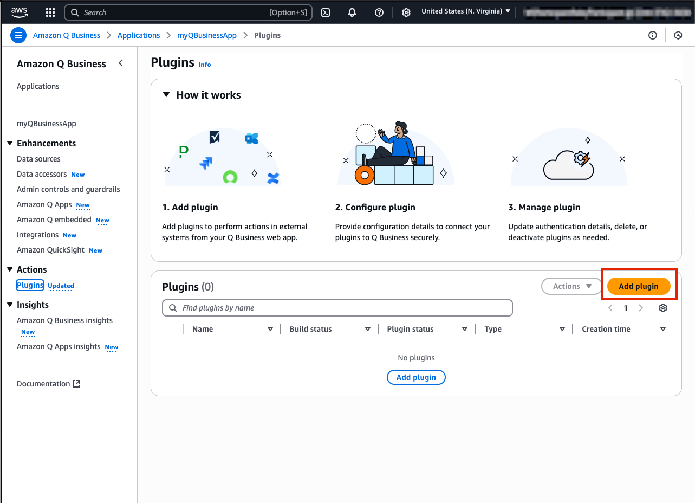This screenshot has width=695, height=503.
Task: Open plugin table preferences gear
Action: click(663, 308)
